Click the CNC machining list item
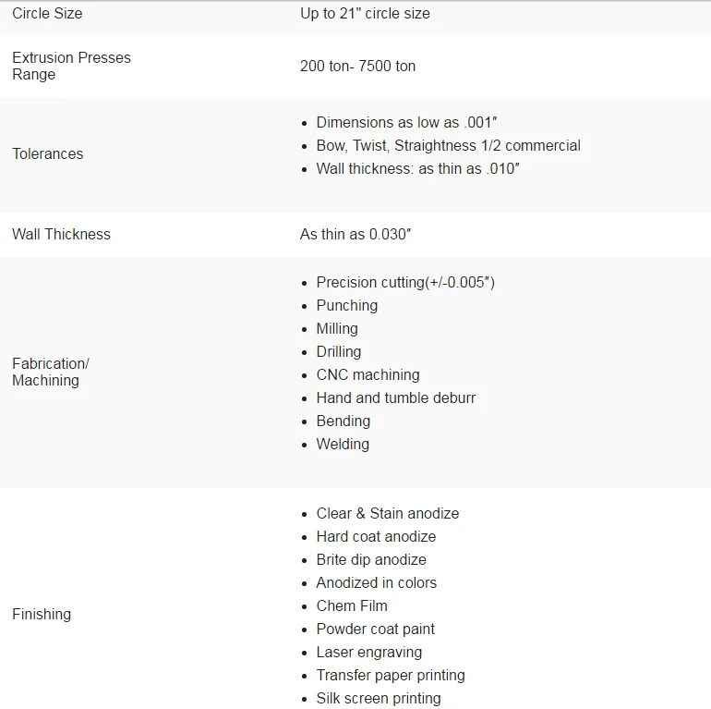The width and height of the screenshot is (711, 709). pyautogui.click(x=368, y=374)
